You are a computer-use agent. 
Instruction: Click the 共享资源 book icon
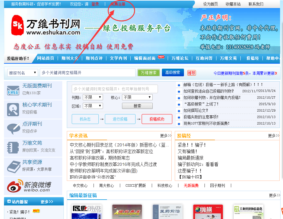(13, 166)
